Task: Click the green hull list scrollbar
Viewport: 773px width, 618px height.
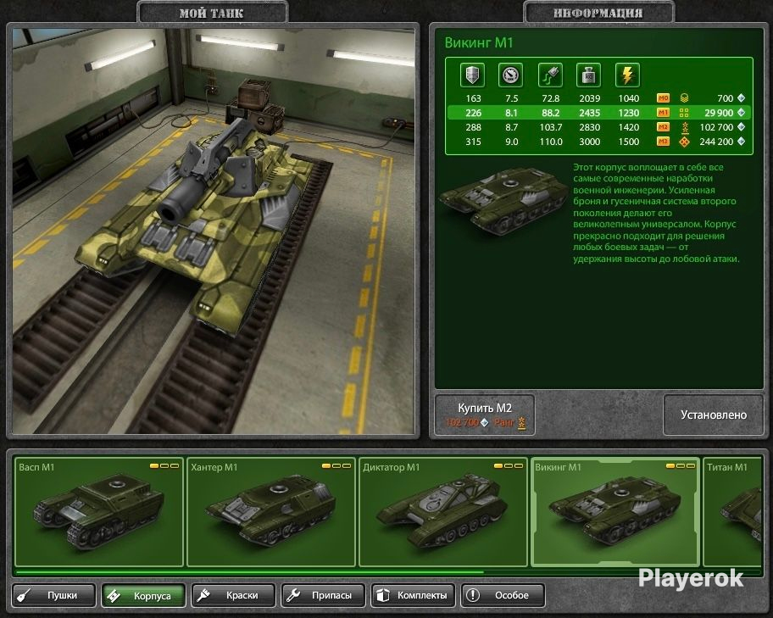Action: 249,572
